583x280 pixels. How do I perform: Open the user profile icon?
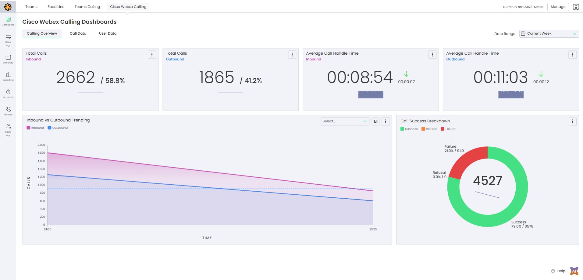(576, 7)
